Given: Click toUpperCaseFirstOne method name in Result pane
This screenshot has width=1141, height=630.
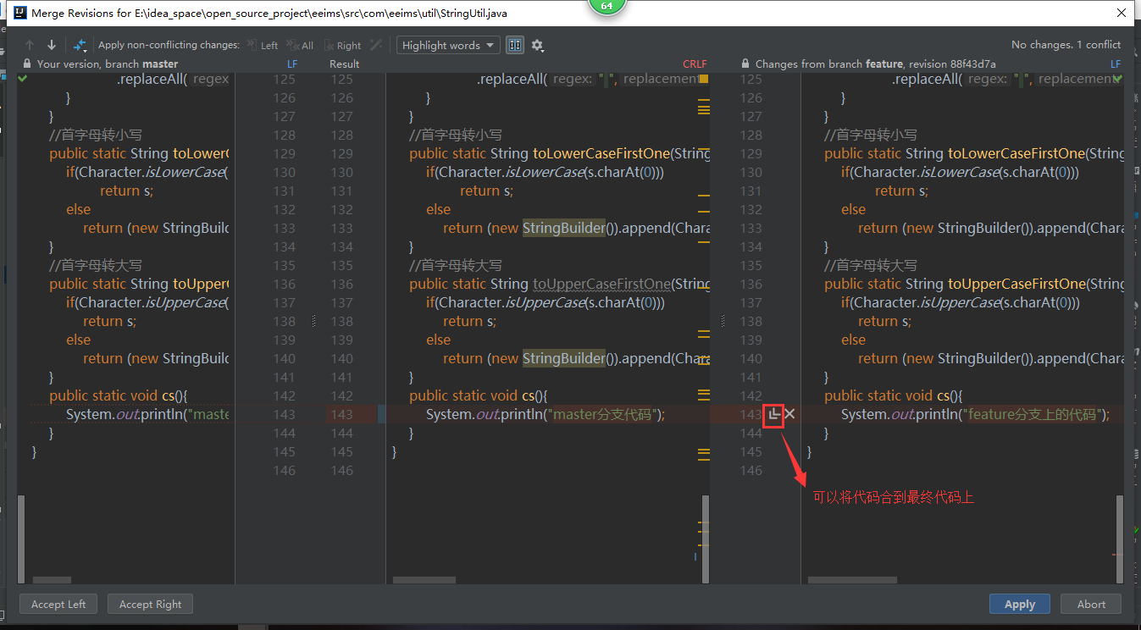Looking at the screenshot, I should tap(601, 284).
